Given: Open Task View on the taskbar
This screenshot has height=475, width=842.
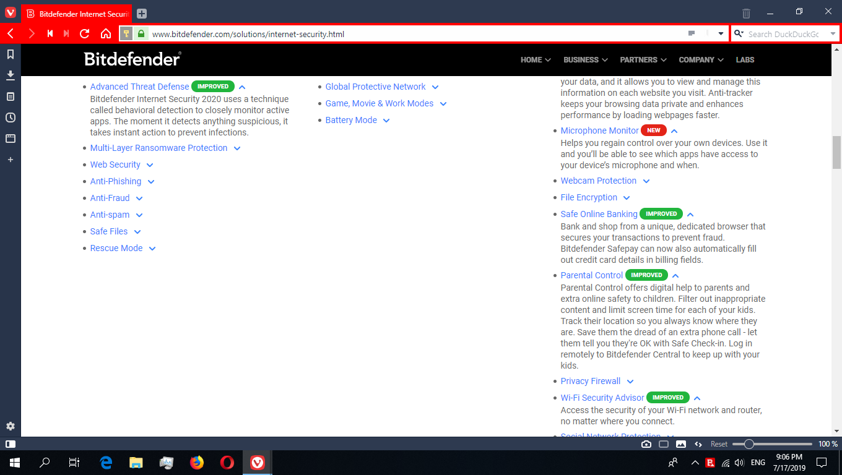Looking at the screenshot, I should click(x=74, y=462).
